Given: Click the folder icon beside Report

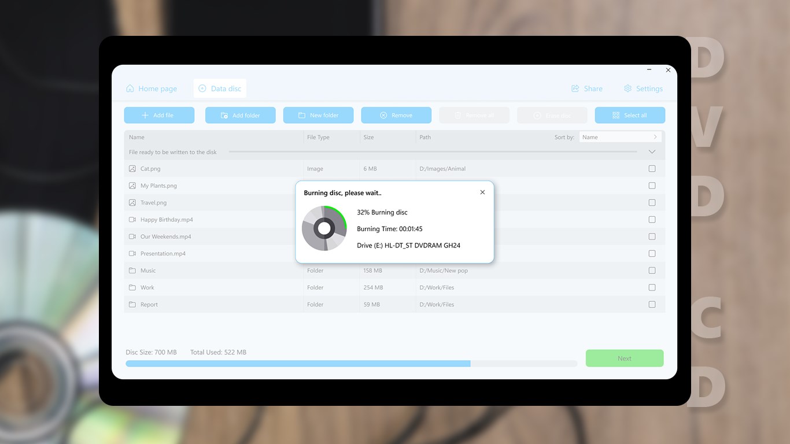Looking at the screenshot, I should (x=132, y=304).
